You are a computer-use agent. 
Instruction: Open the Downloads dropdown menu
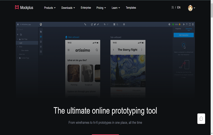68,8
